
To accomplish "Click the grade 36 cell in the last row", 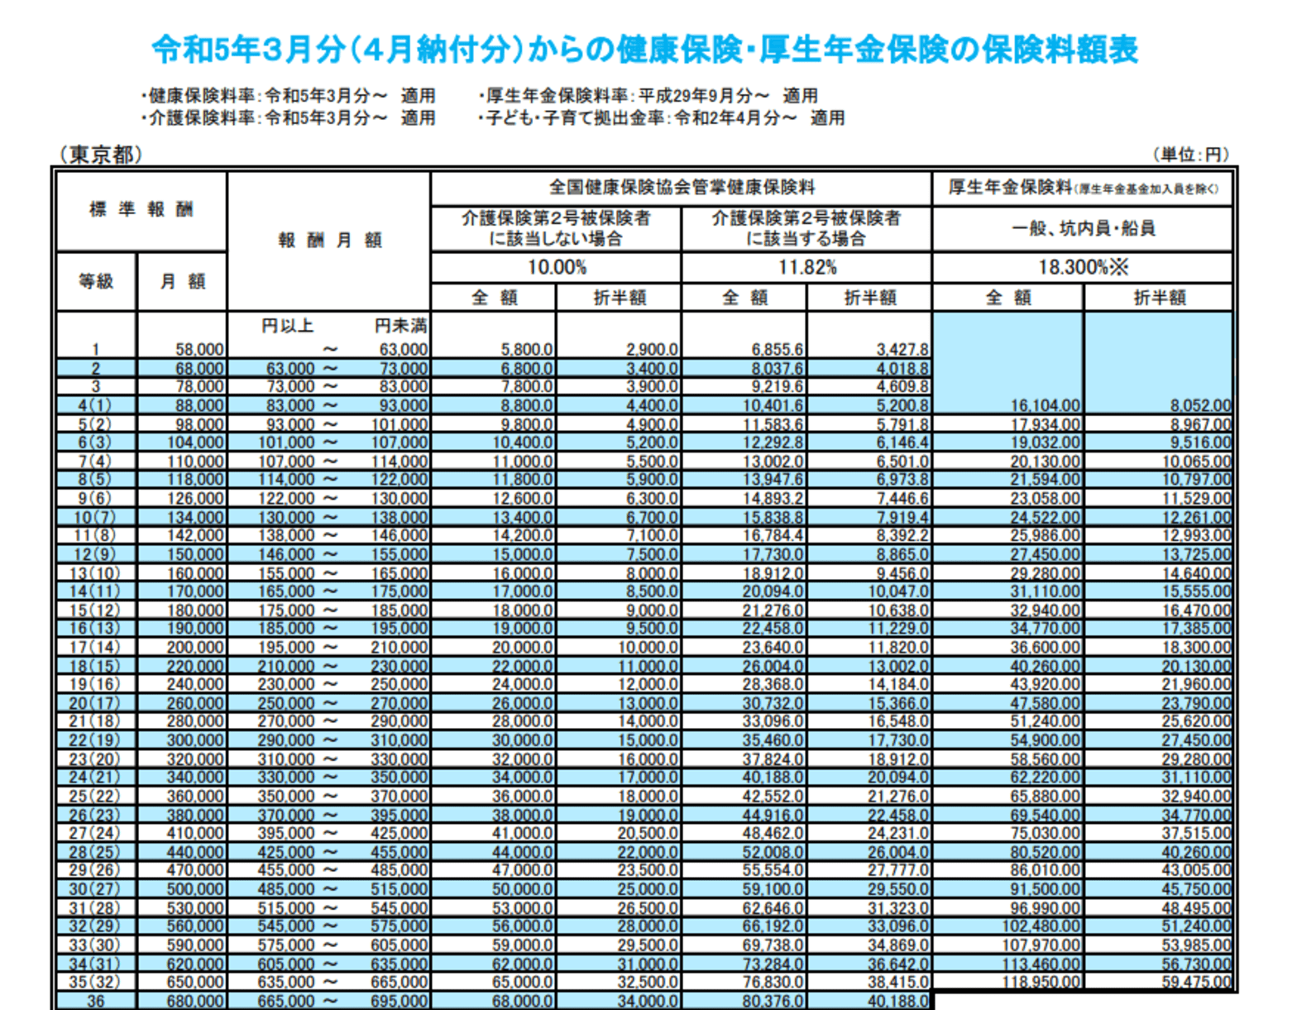I will [x=96, y=1001].
